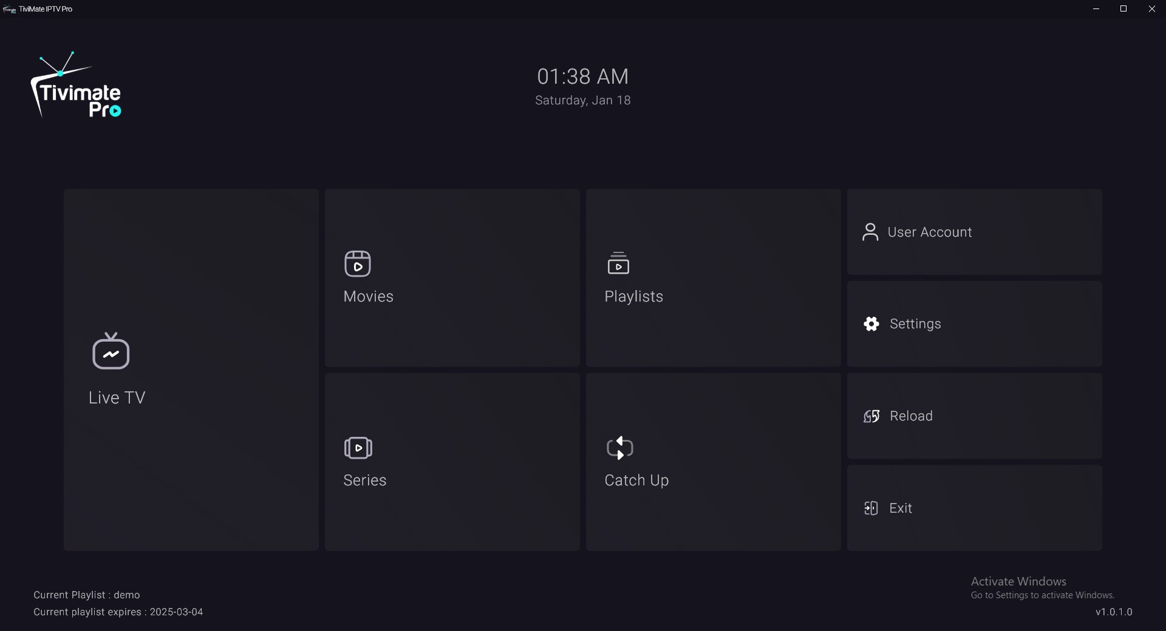Screen dimensions: 1166x631
Task: Click the Series video icon
Action: pos(358,448)
